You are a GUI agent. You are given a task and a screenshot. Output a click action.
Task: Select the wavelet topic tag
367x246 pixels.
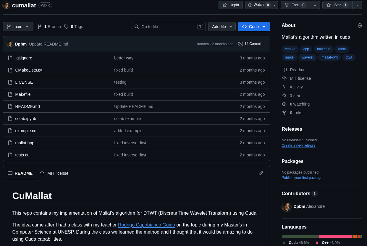pos(308,57)
